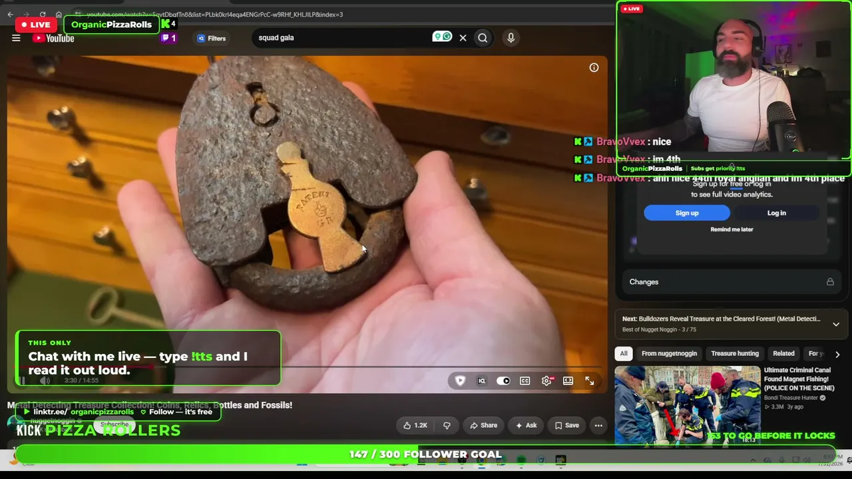
Task: Open the player settings gear
Action: (x=546, y=381)
